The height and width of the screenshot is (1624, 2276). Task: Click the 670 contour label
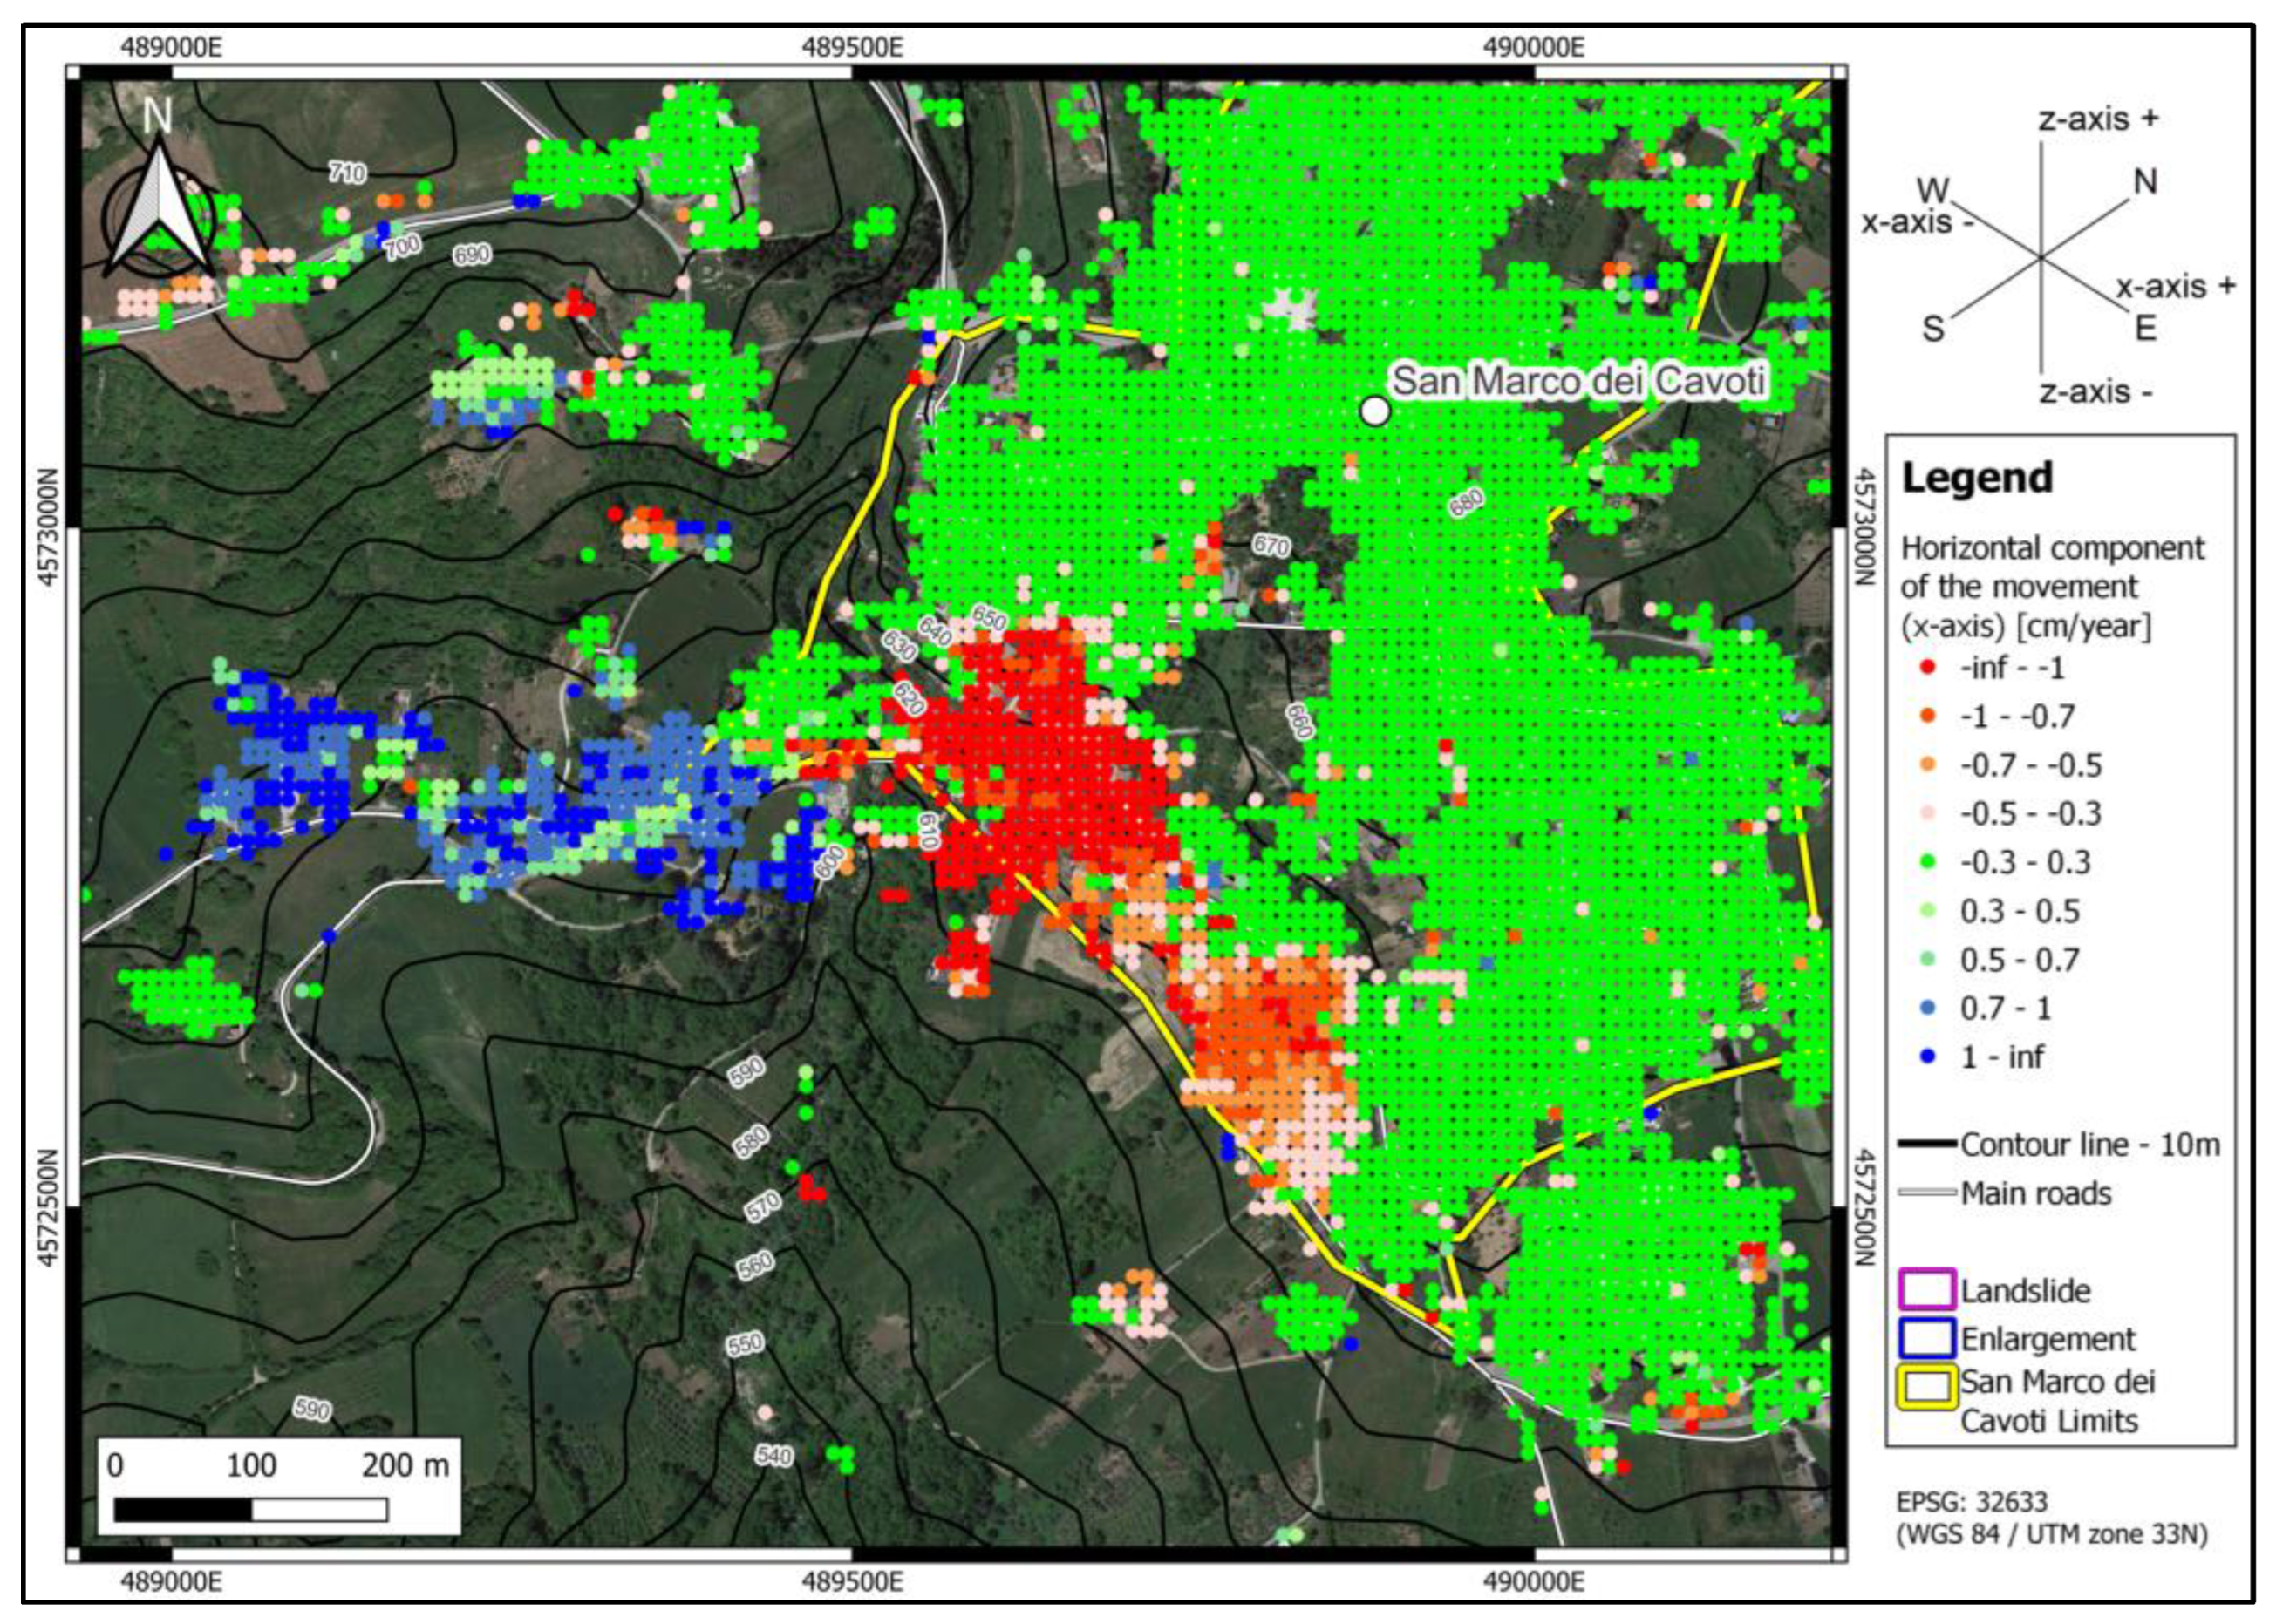click(x=1271, y=546)
